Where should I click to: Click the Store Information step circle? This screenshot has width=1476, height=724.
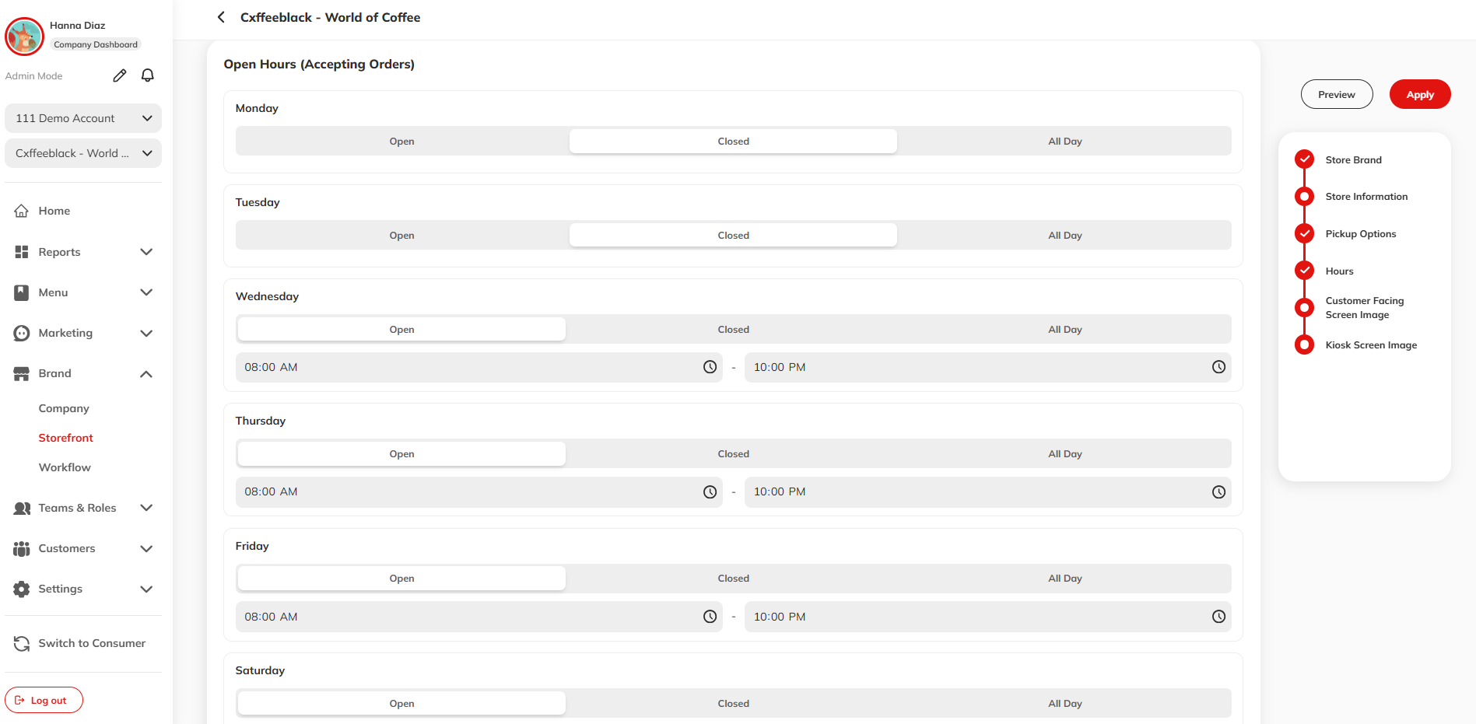tap(1305, 197)
